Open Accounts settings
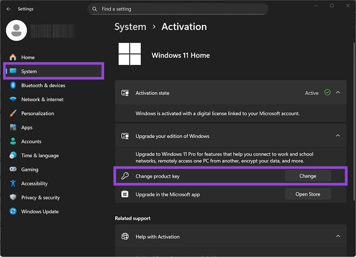The width and height of the screenshot is (356, 257). coord(31,141)
